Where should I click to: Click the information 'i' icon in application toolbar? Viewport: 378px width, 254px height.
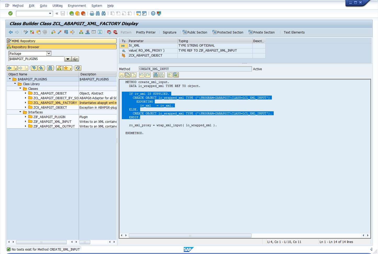point(100,32)
